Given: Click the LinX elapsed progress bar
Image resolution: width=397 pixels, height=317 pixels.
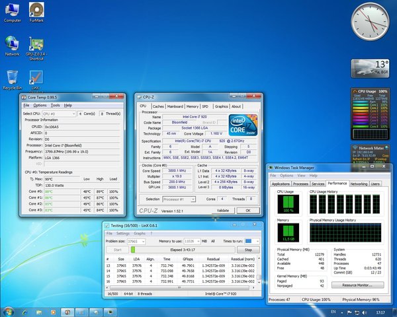Looking at the screenshot, I should tap(183, 250).
